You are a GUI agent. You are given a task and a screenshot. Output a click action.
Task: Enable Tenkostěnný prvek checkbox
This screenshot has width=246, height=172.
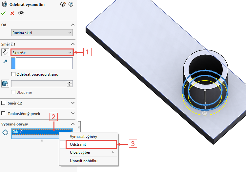click(3, 113)
